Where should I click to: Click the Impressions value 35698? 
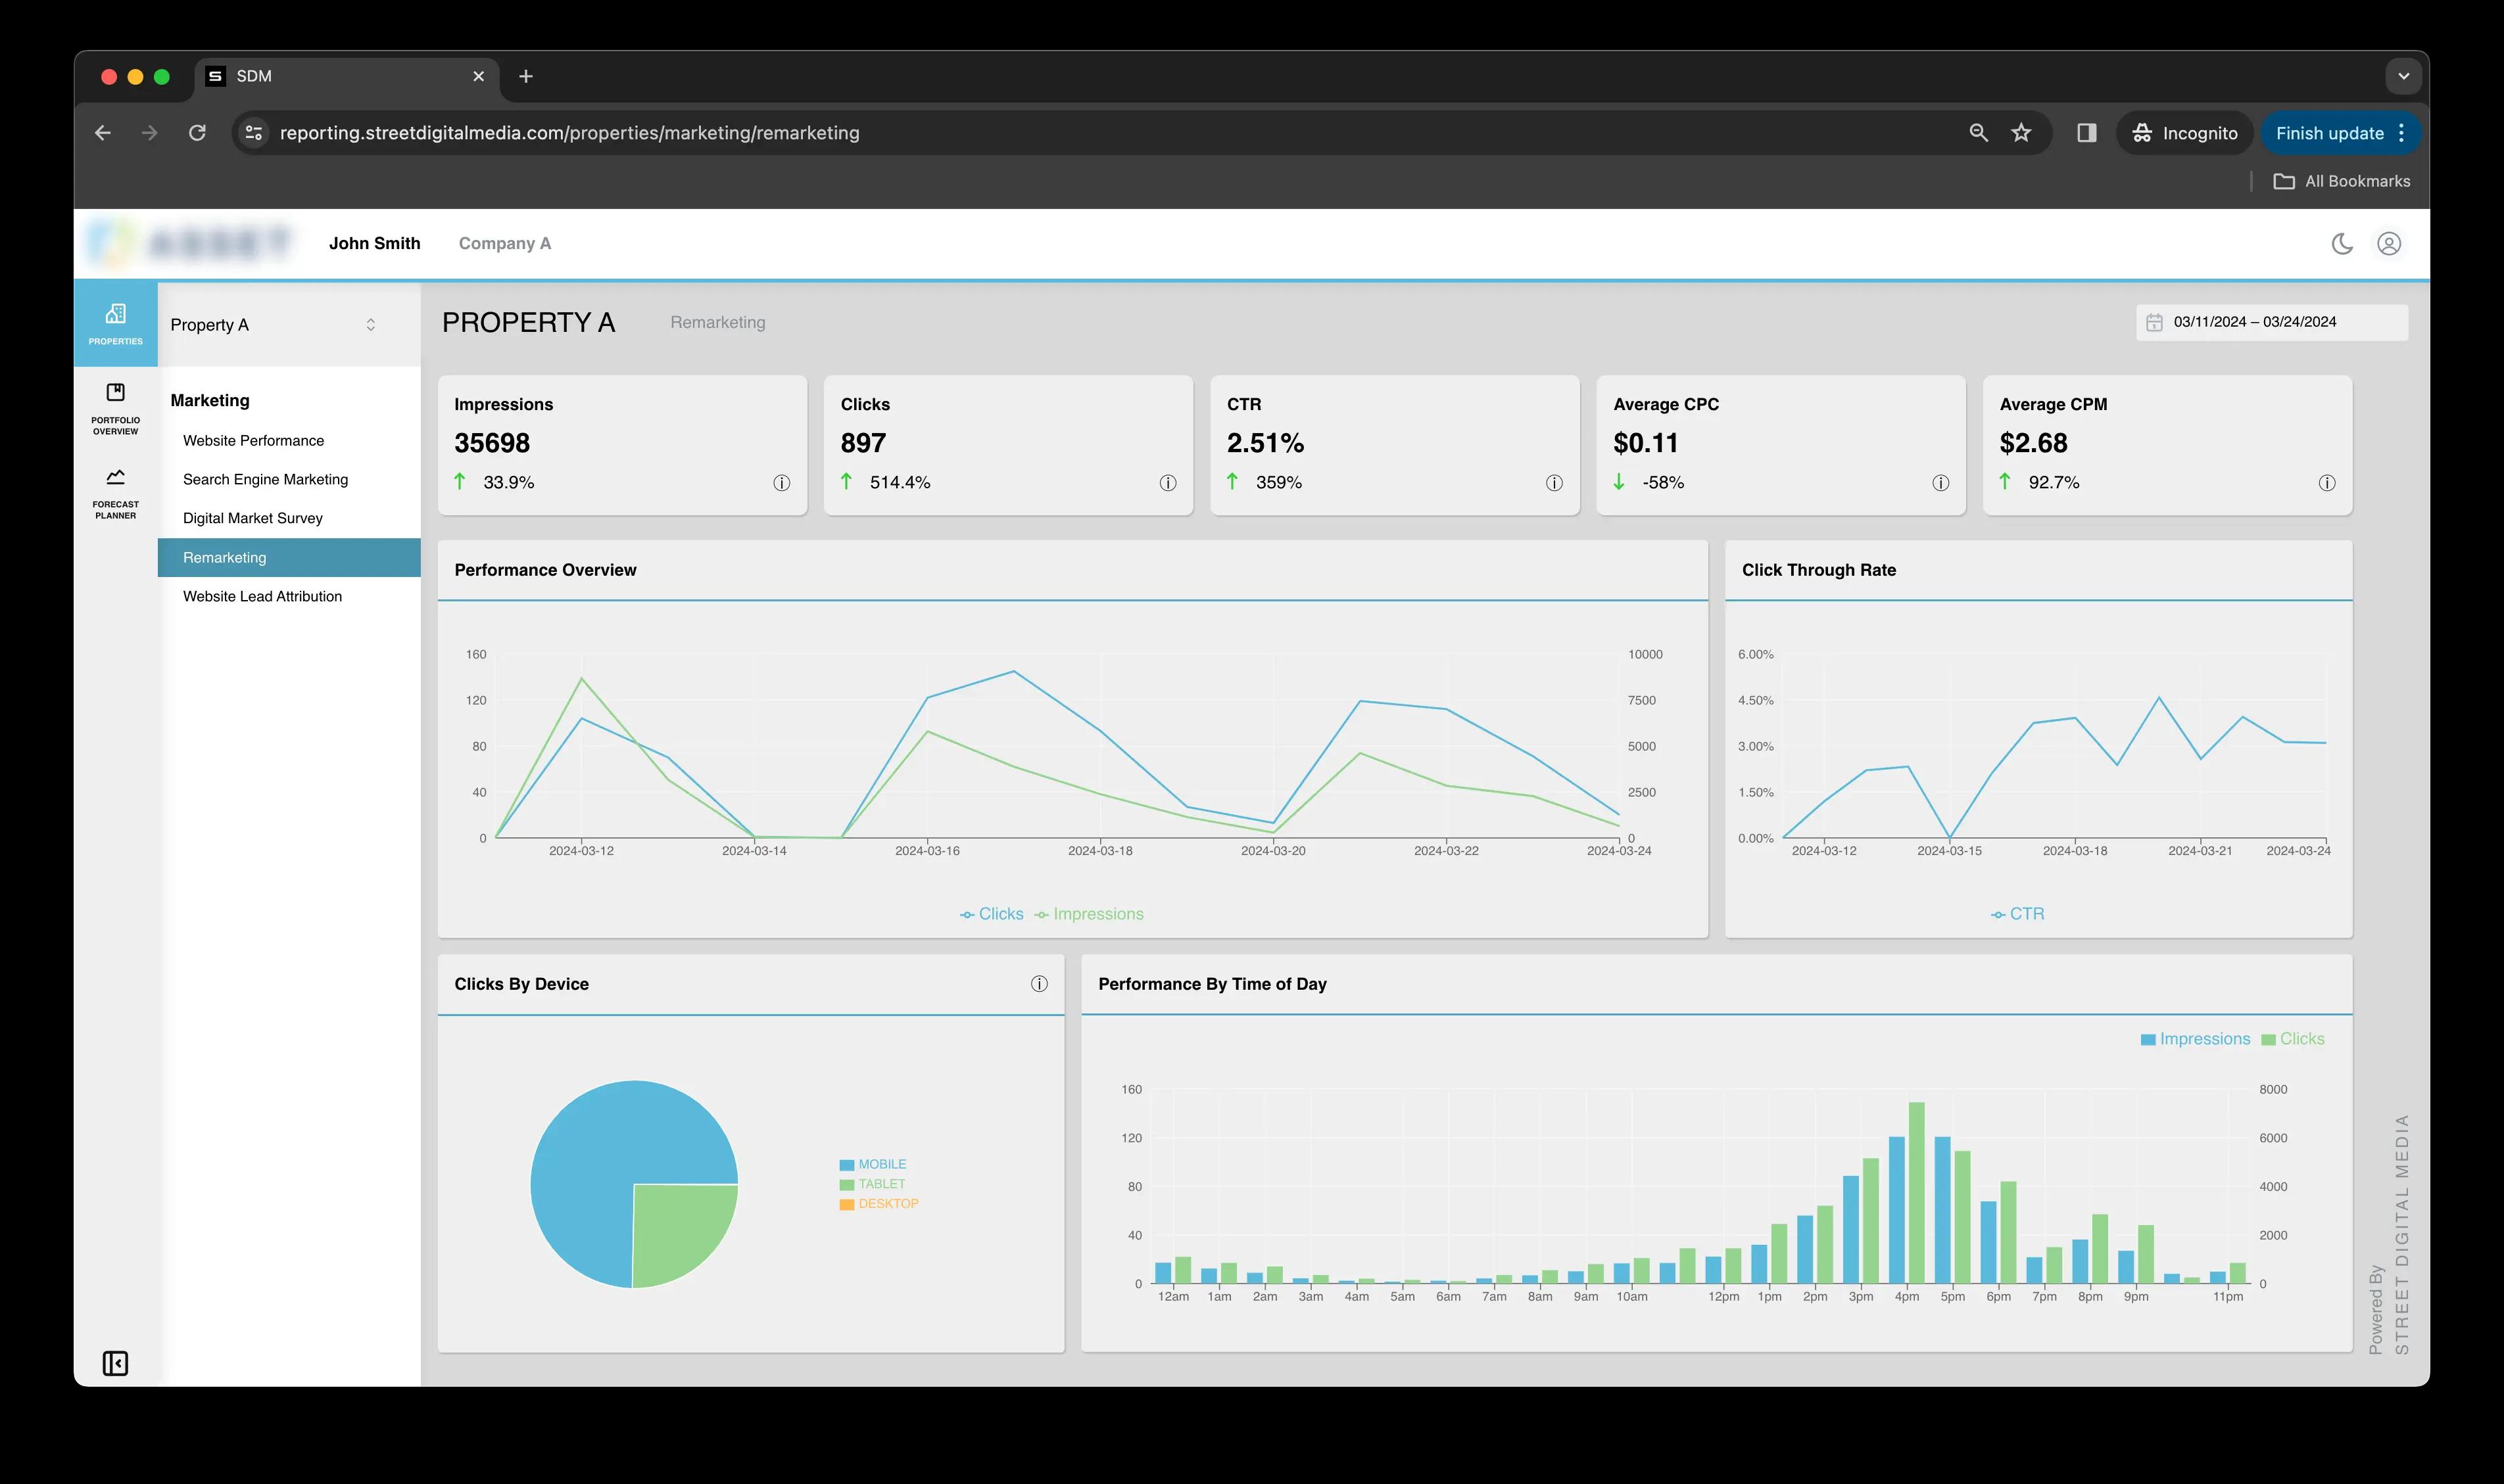pyautogui.click(x=493, y=443)
